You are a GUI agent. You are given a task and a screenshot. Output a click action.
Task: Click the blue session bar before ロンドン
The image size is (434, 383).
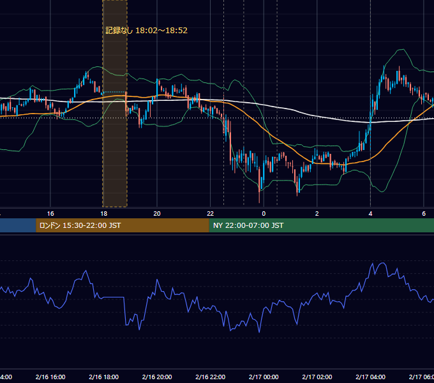pyautogui.click(x=18, y=225)
